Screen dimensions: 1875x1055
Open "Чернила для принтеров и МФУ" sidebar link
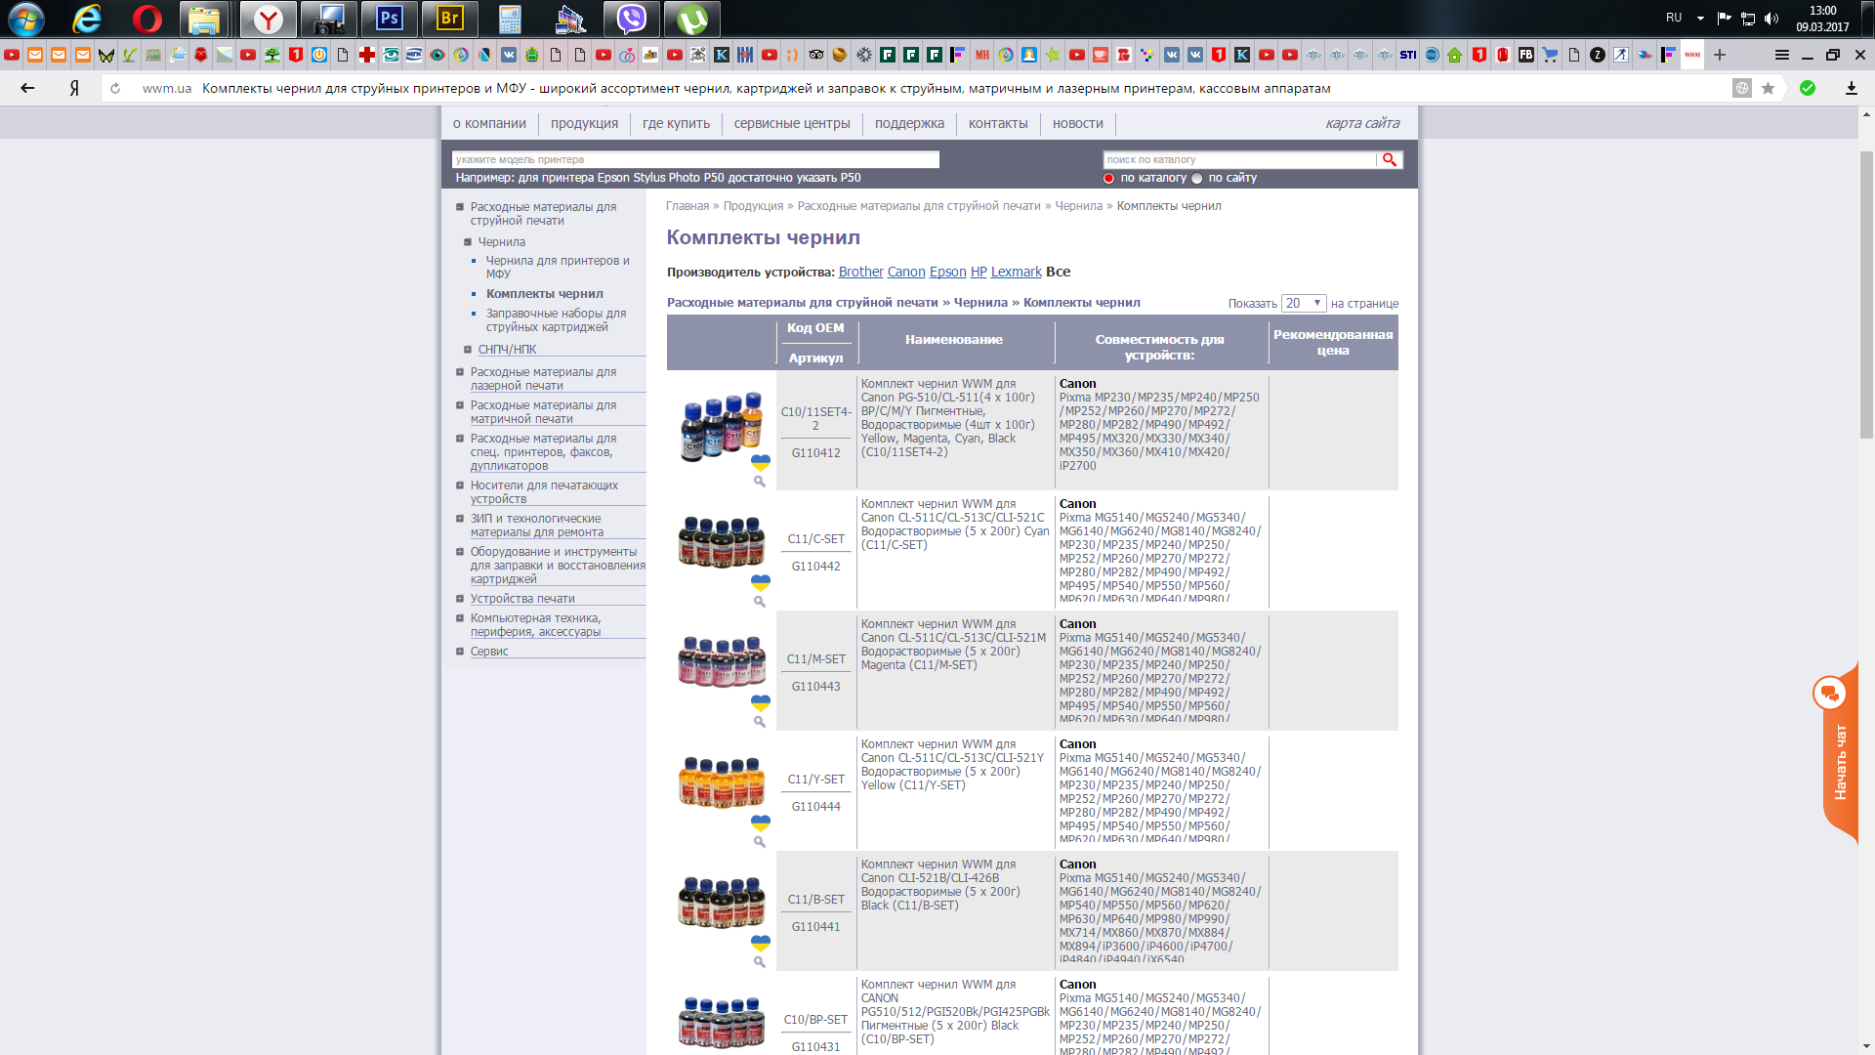click(x=558, y=268)
